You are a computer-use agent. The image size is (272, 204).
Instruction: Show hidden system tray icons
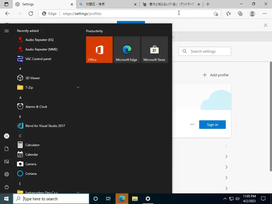click(x=225, y=199)
